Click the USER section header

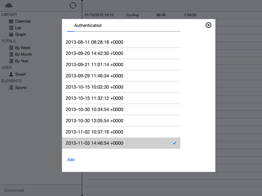tap(7, 68)
